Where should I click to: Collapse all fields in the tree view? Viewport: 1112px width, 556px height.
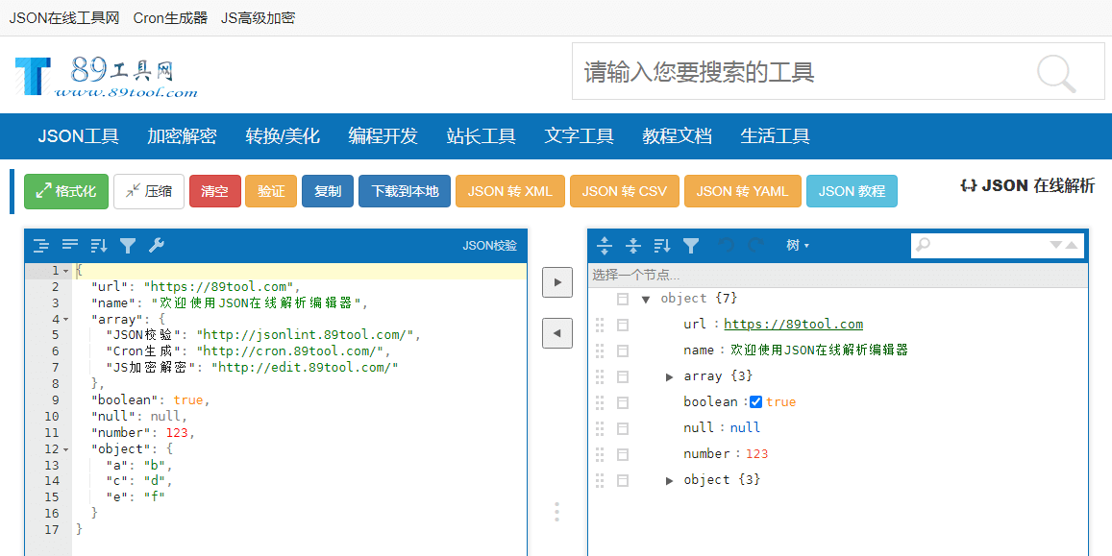pyautogui.click(x=633, y=246)
